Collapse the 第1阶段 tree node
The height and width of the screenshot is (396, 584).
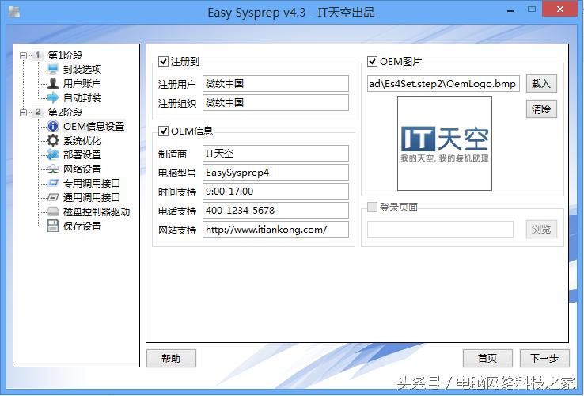click(24, 55)
